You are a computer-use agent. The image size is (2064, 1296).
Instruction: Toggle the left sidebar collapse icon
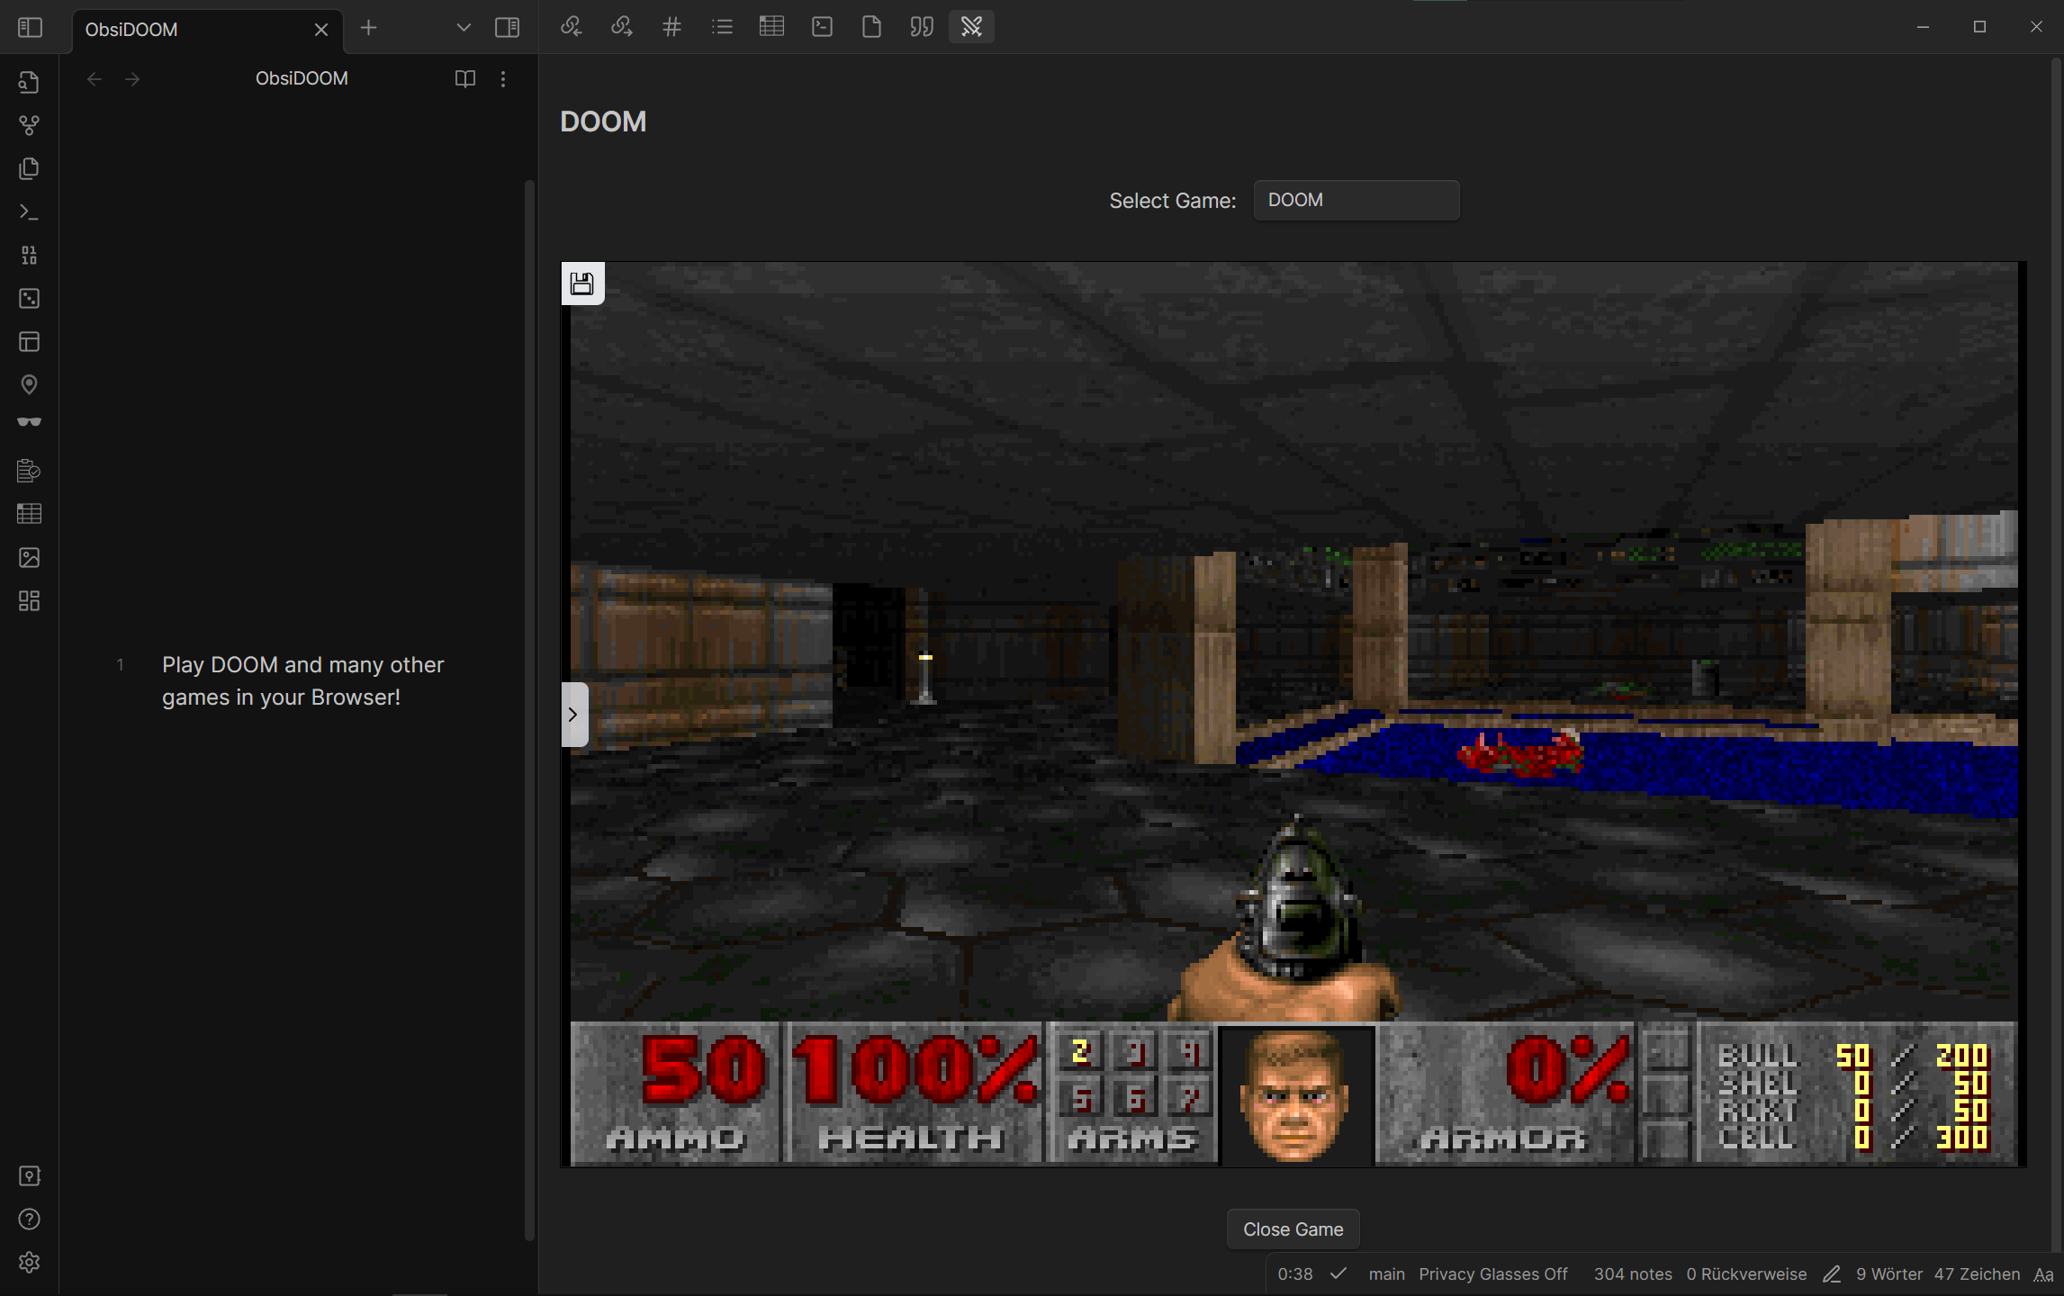coord(30,28)
